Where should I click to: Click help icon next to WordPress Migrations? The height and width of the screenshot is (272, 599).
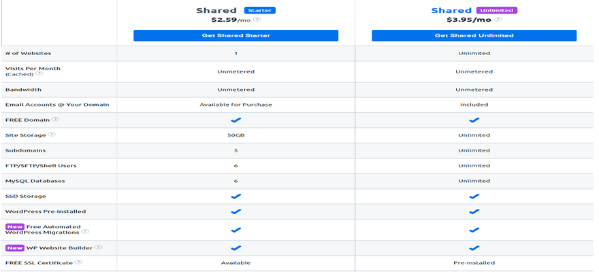(x=84, y=233)
